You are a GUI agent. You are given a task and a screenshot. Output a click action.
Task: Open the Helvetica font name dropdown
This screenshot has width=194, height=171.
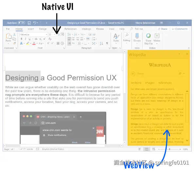pos(47,35)
